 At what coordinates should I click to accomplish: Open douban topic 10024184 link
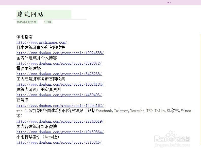tap(60, 84)
